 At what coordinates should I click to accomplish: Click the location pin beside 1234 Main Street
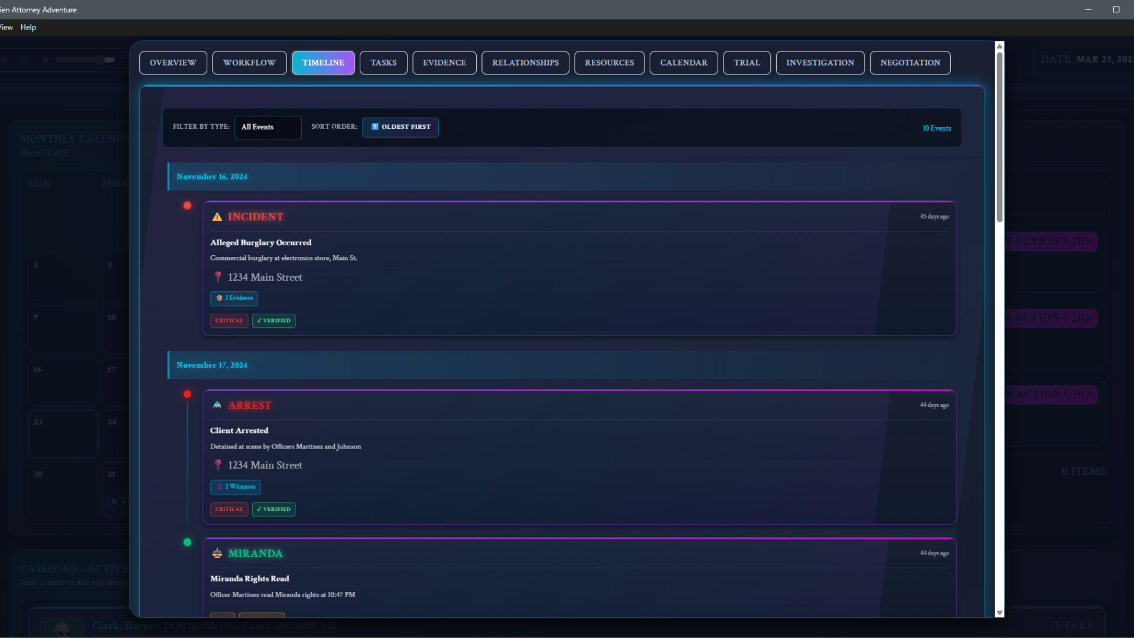point(217,276)
